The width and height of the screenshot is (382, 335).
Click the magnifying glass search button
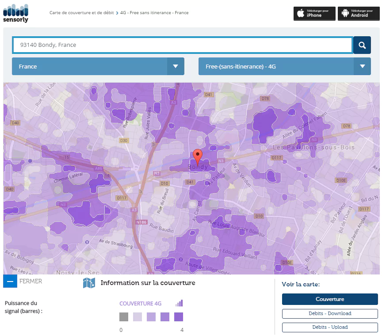tap(362, 45)
